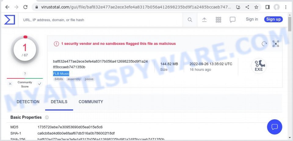Vote file as malicious with X
Screen dimensions: 293x141
click(x=10, y=84)
